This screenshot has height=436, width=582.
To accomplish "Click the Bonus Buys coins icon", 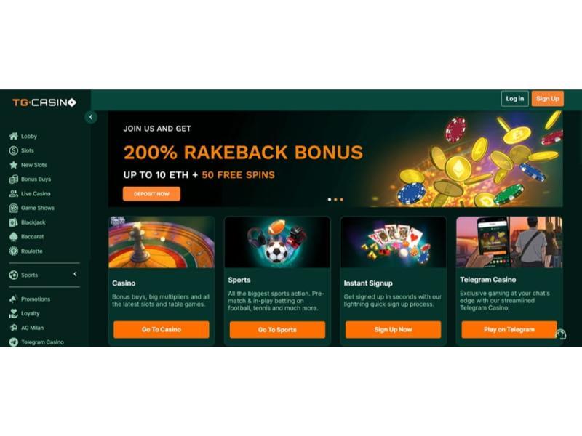I will [x=14, y=179].
